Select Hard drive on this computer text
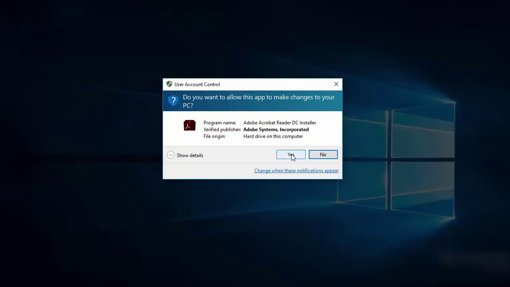The width and height of the screenshot is (510, 287). (x=273, y=136)
